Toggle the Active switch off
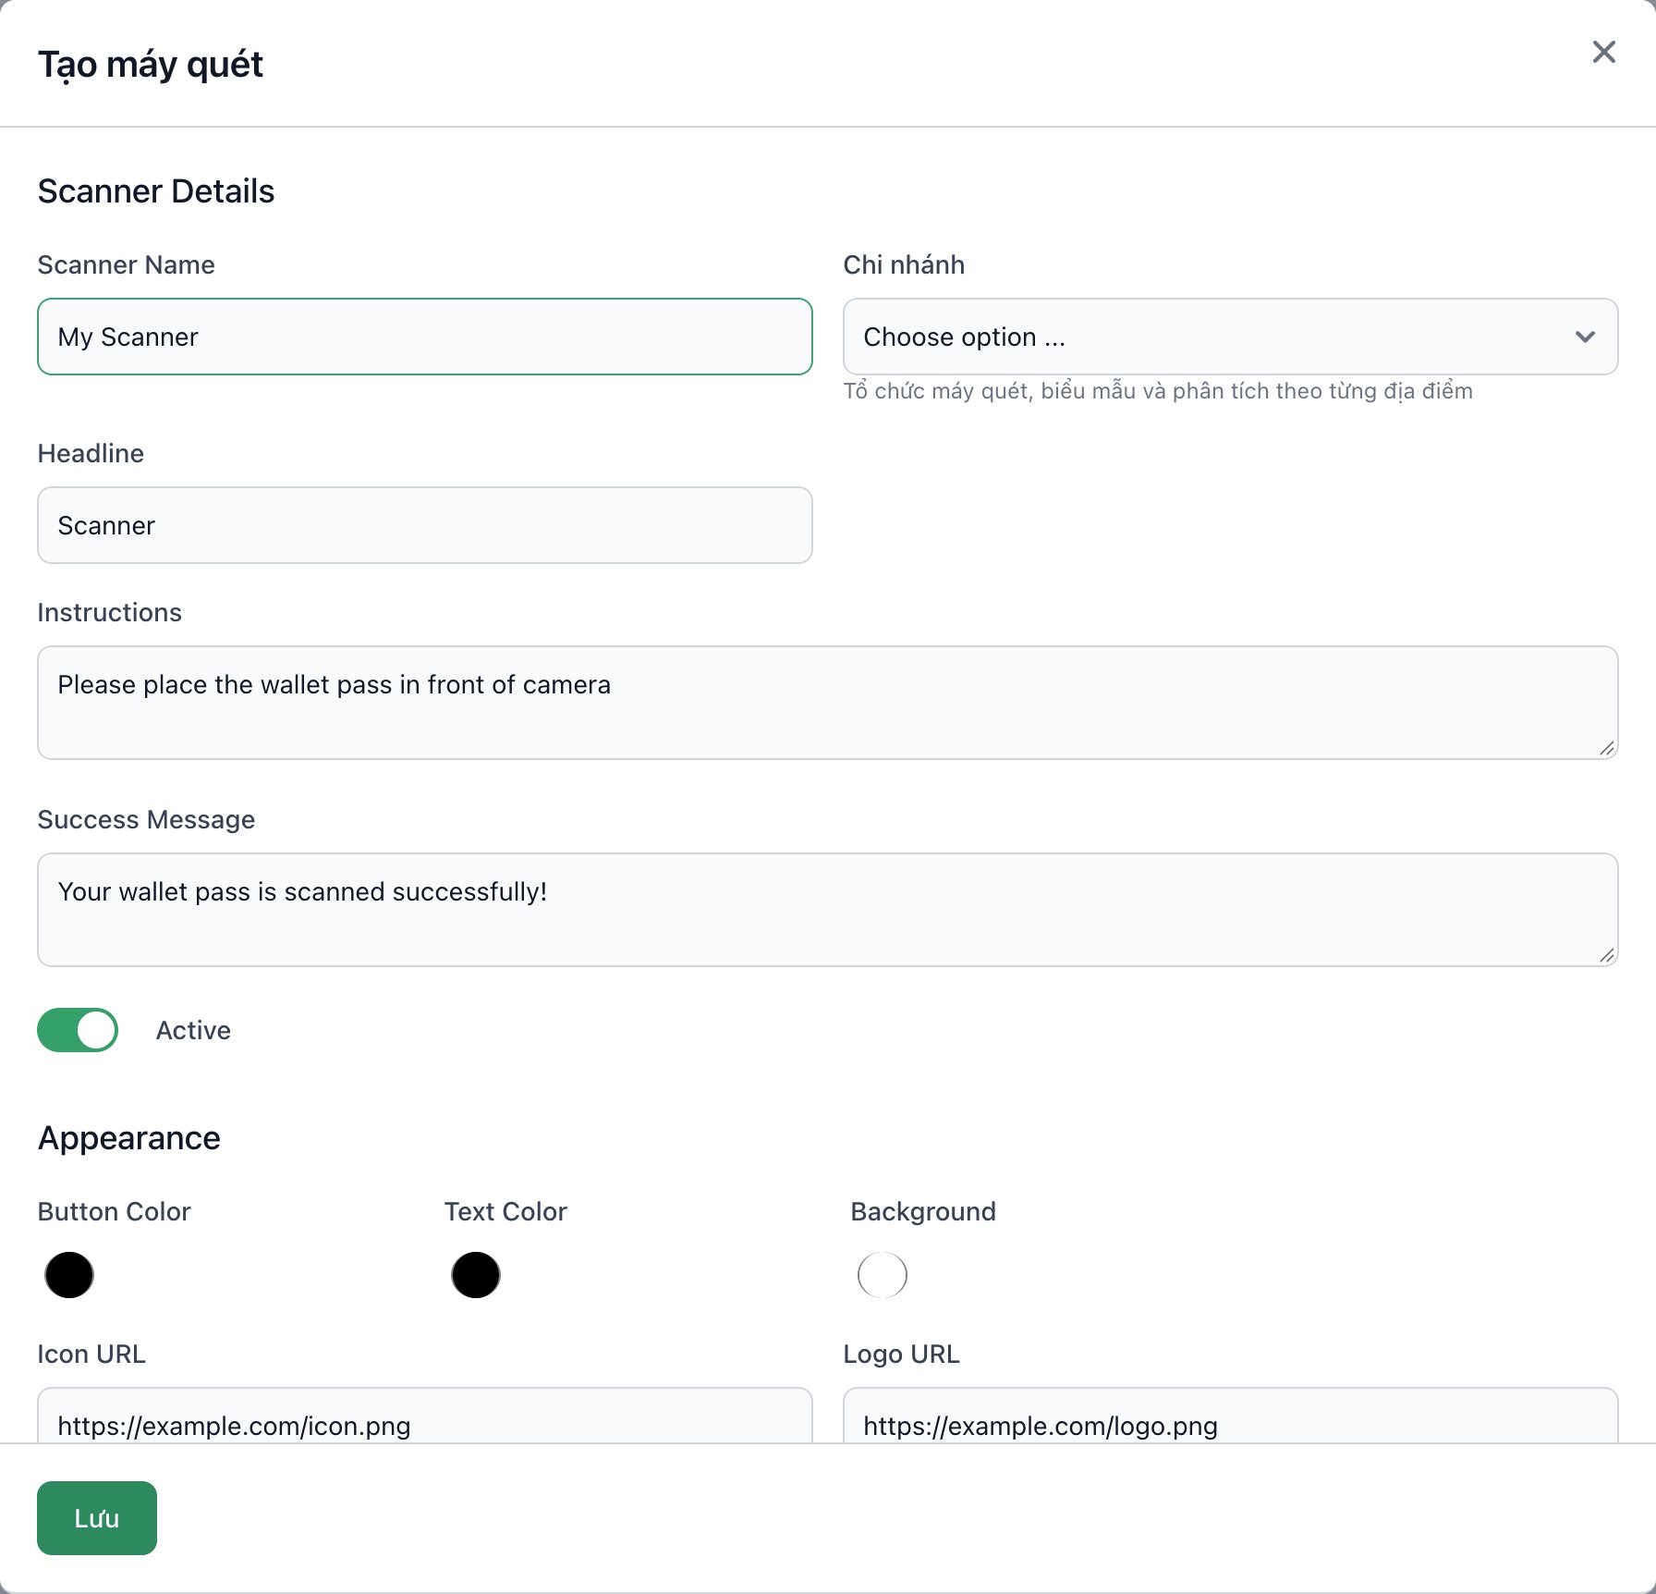The image size is (1656, 1594). tap(78, 1030)
